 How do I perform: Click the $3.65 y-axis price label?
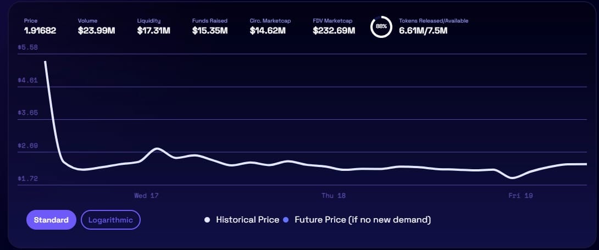click(x=27, y=113)
